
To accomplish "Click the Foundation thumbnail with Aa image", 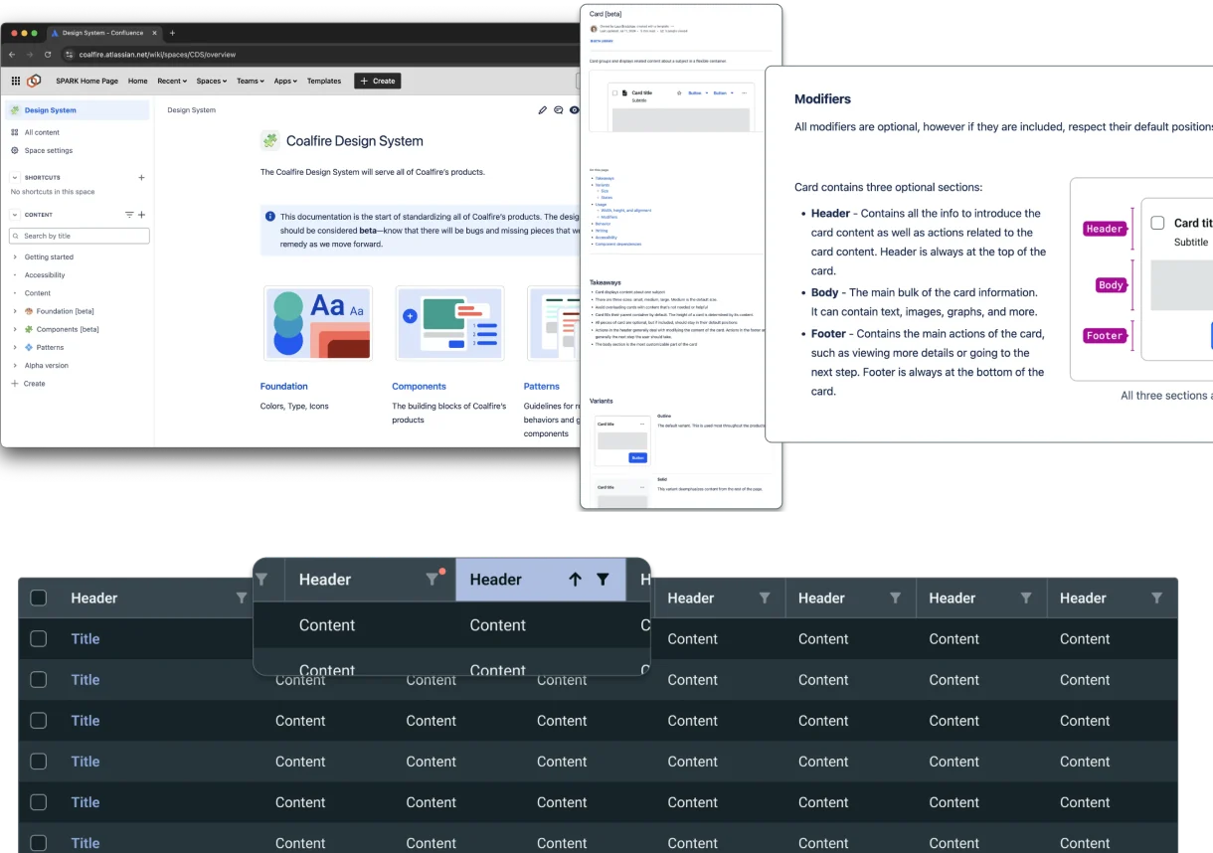I will pyautogui.click(x=318, y=323).
